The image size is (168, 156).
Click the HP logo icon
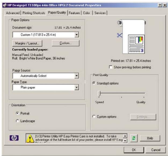(x=14, y=138)
